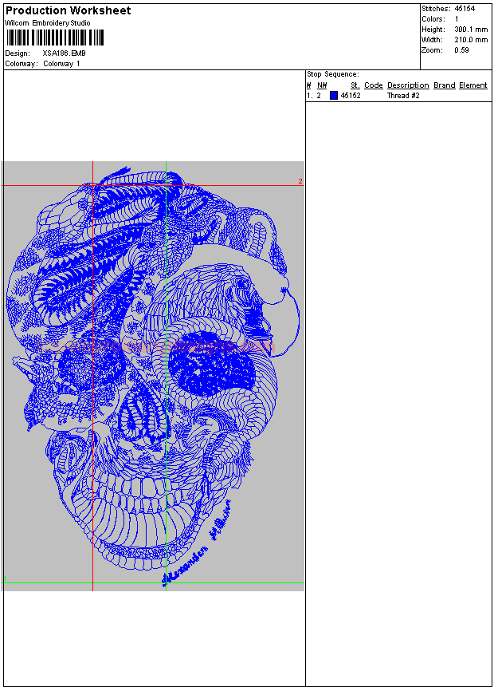This screenshot has width=494, height=687.
Task: Click the red marker number 2 on the preview
Action: 300,182
